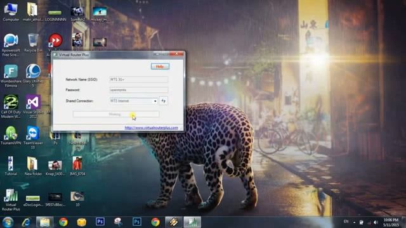The width and height of the screenshot is (406, 228).
Task: Select the Knap_1430... image file
Action: [x=55, y=168]
